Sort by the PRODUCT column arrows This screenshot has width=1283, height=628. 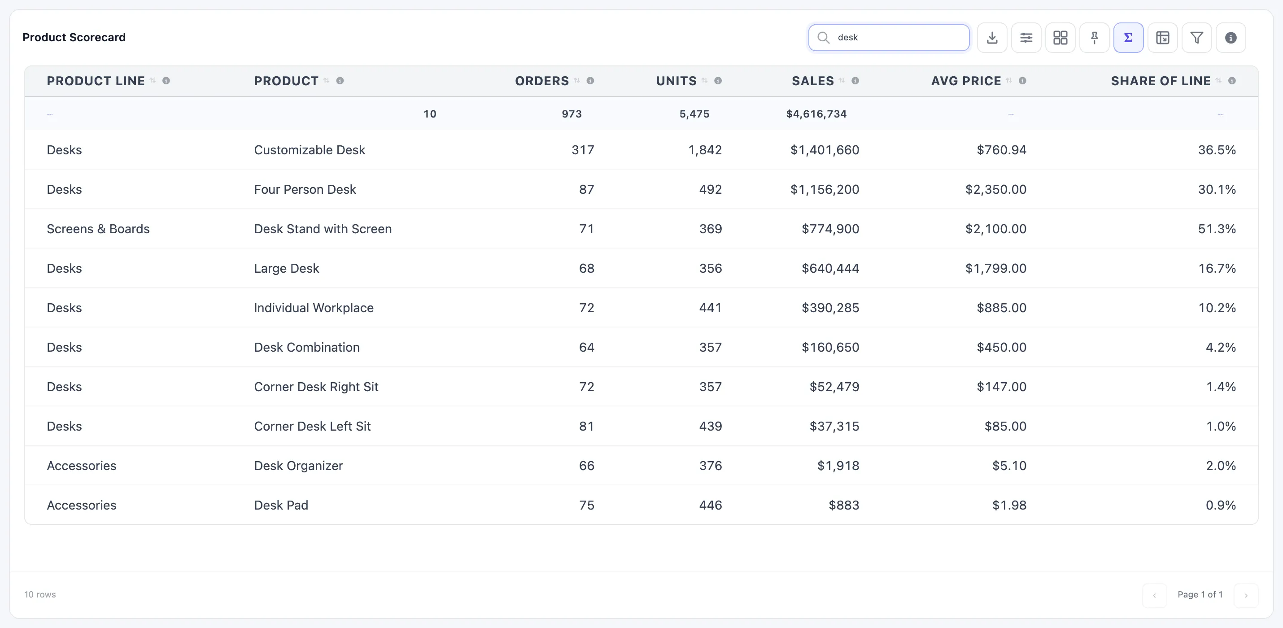[326, 81]
